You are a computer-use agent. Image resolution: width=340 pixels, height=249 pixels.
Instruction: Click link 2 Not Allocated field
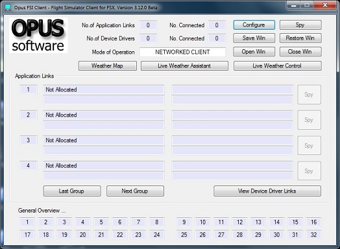point(104,115)
